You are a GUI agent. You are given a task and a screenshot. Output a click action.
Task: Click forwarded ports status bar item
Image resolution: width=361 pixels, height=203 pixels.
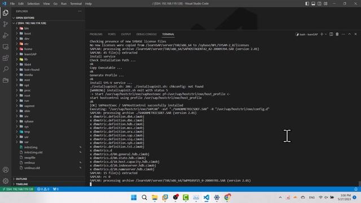(55, 189)
